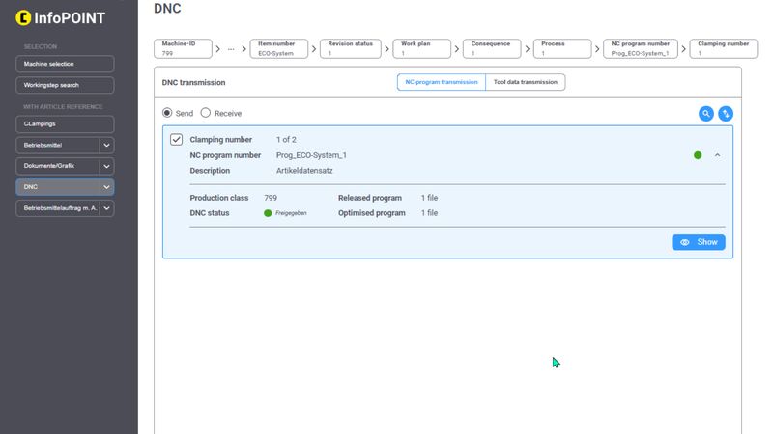Click the Process breadcrumb

(562, 49)
